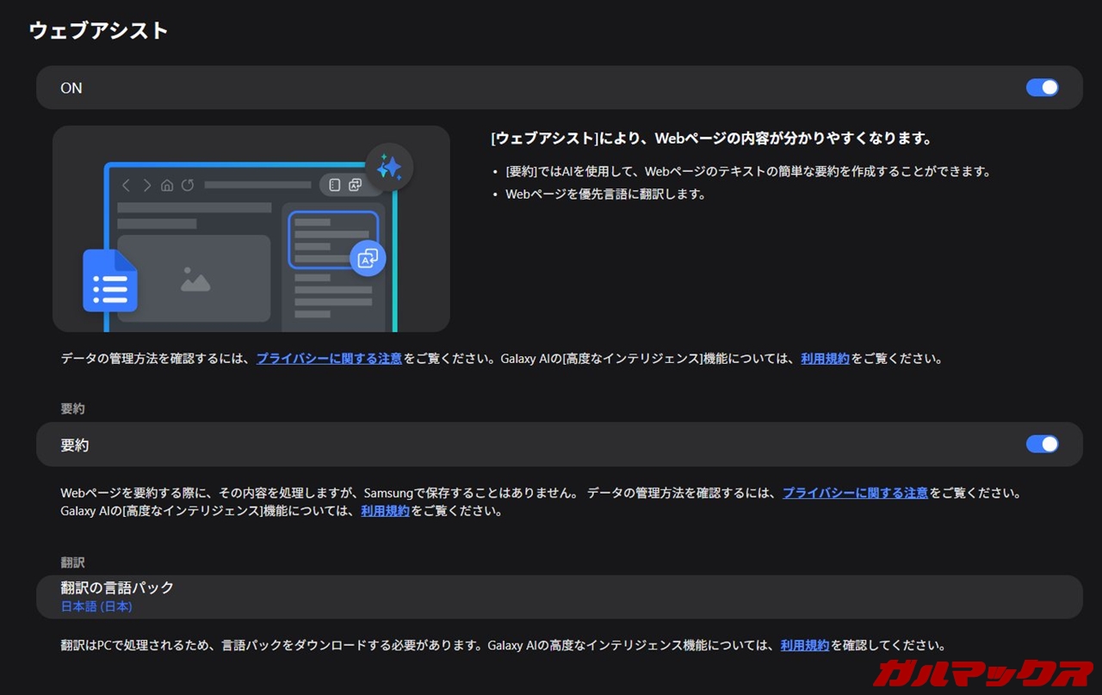Select the 日本語 (日本) language pack value

pyautogui.click(x=96, y=606)
